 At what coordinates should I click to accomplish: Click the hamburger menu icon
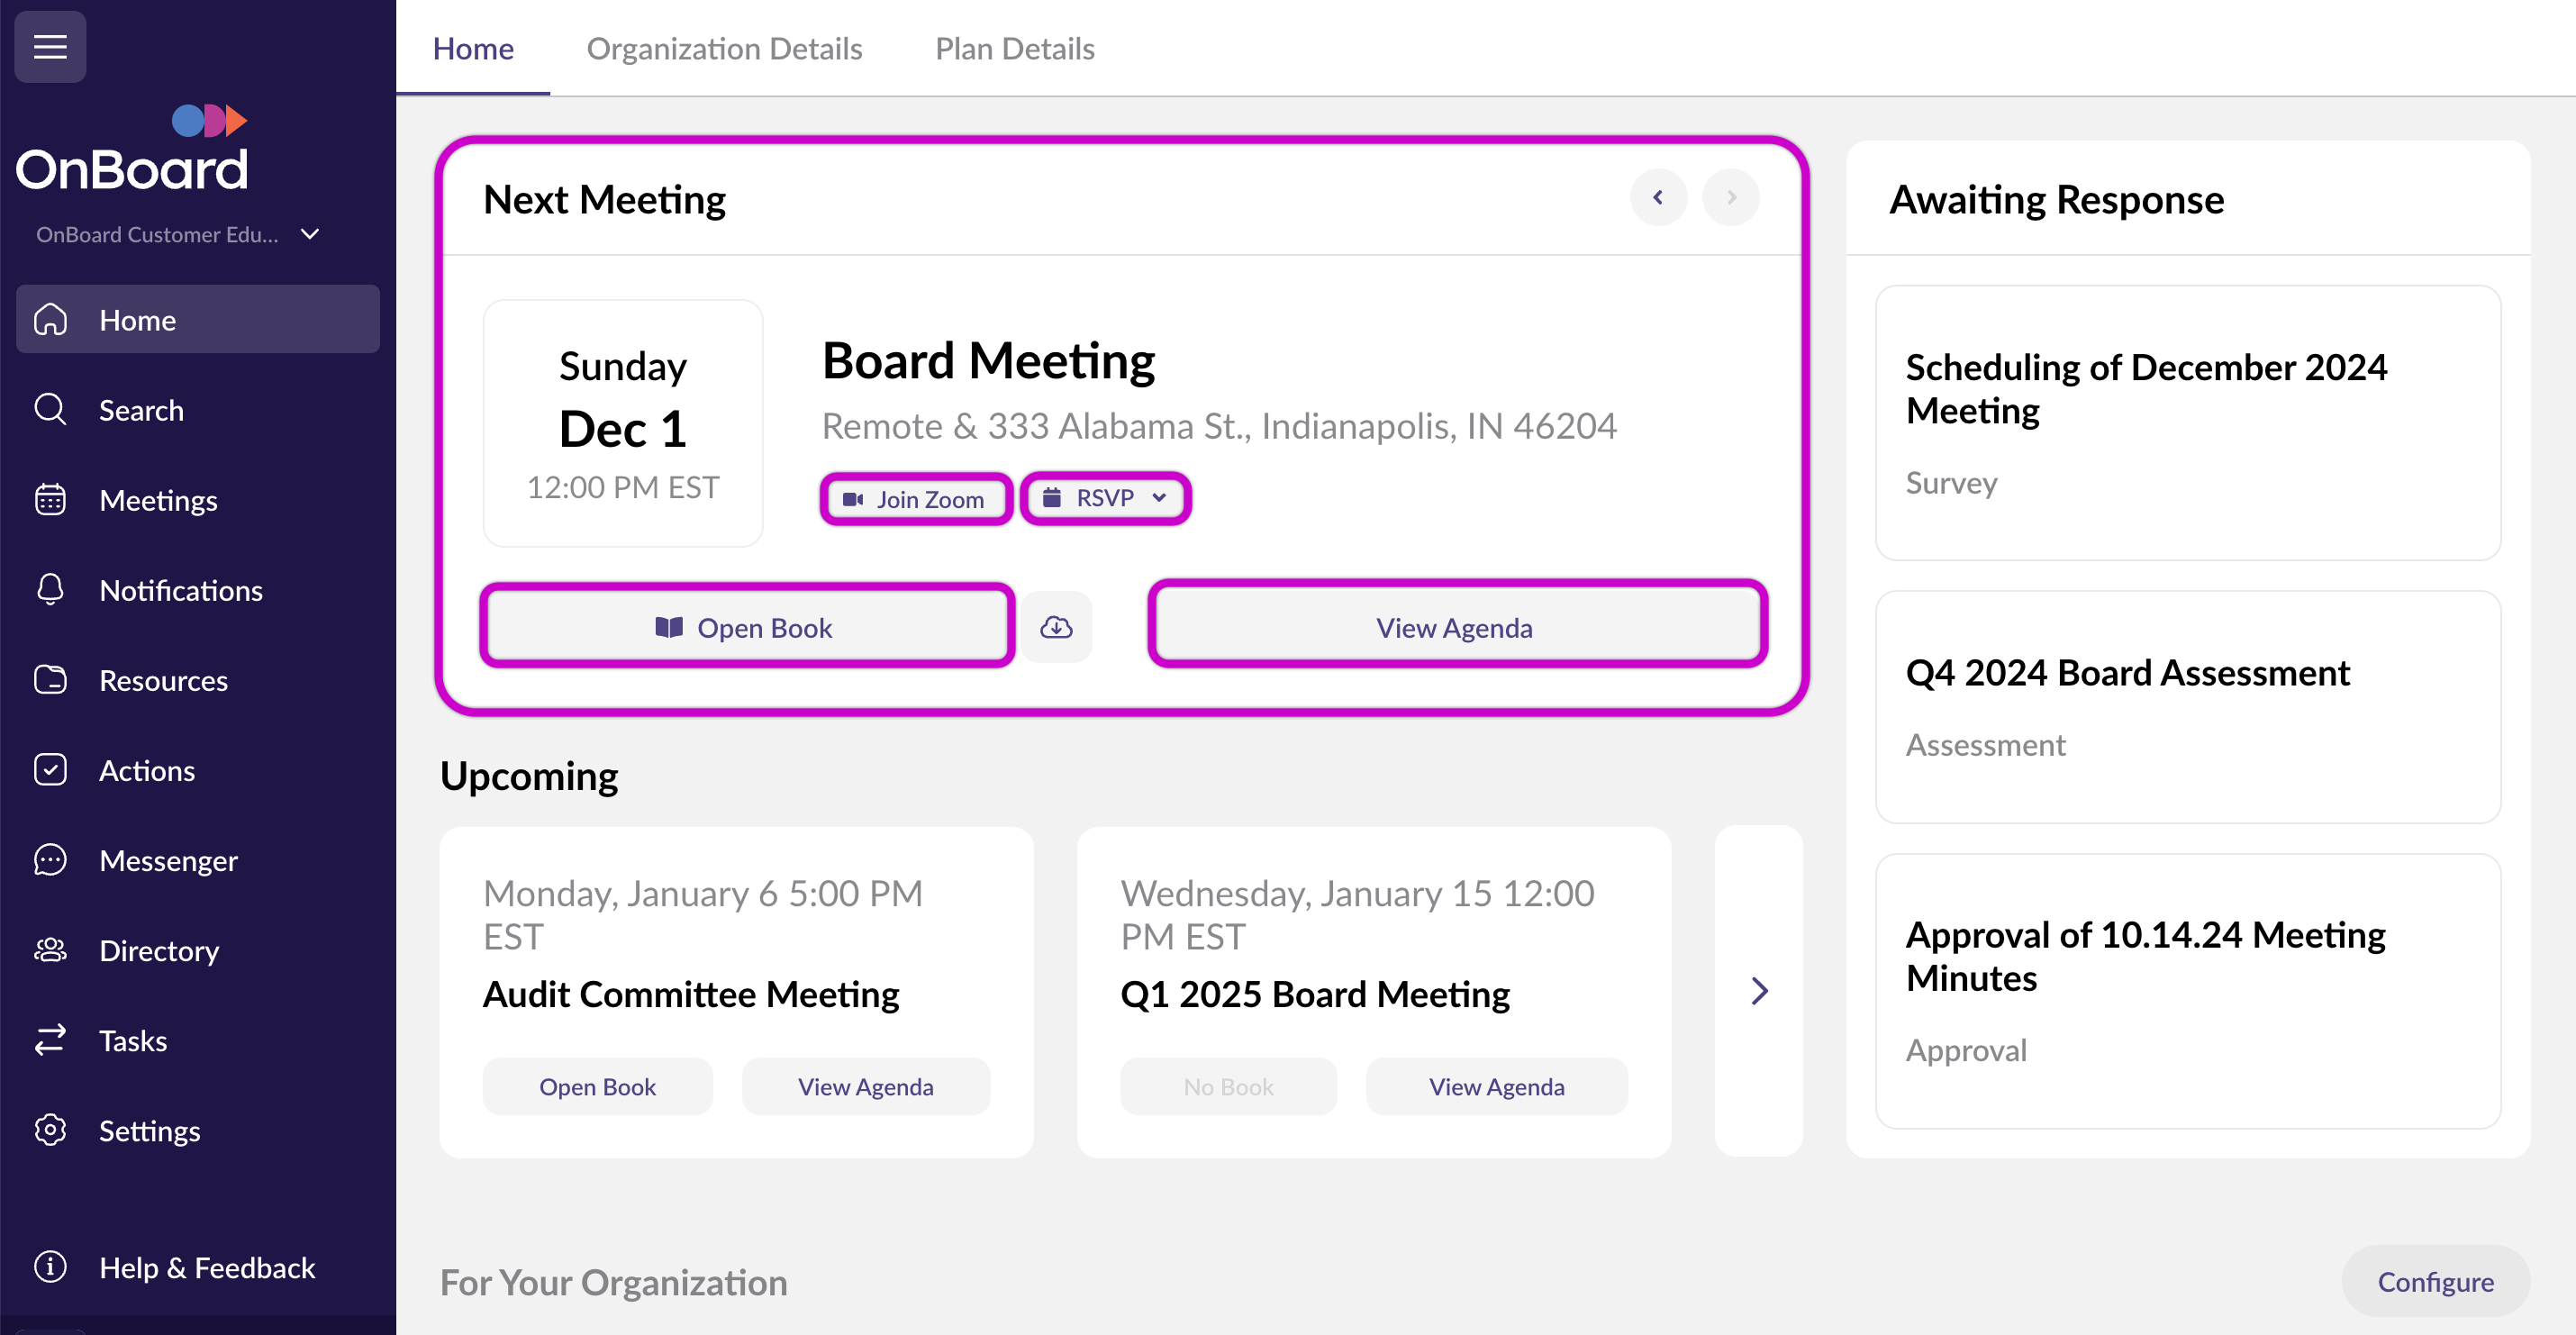coord(50,47)
